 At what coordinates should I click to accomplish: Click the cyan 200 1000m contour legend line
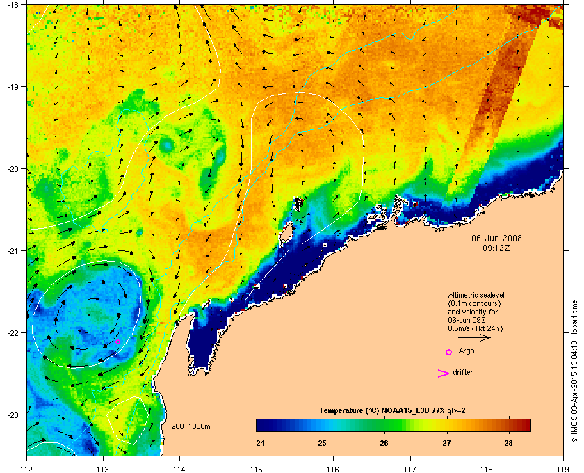[186, 433]
